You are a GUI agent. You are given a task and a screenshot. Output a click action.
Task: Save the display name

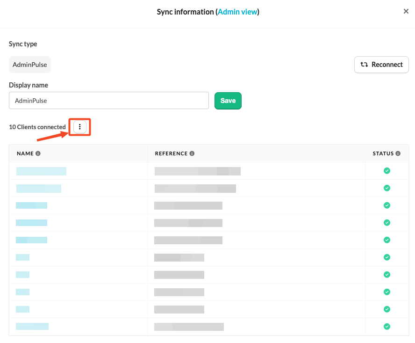tap(228, 101)
